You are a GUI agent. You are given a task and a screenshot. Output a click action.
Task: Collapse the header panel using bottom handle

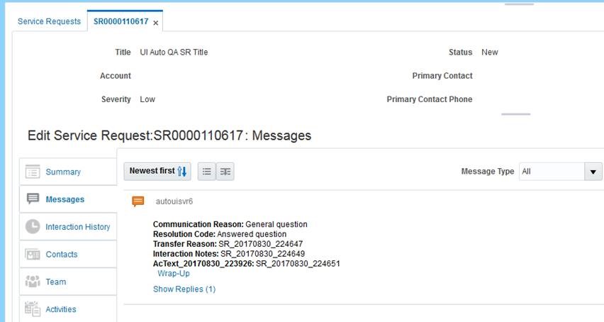[516, 114]
